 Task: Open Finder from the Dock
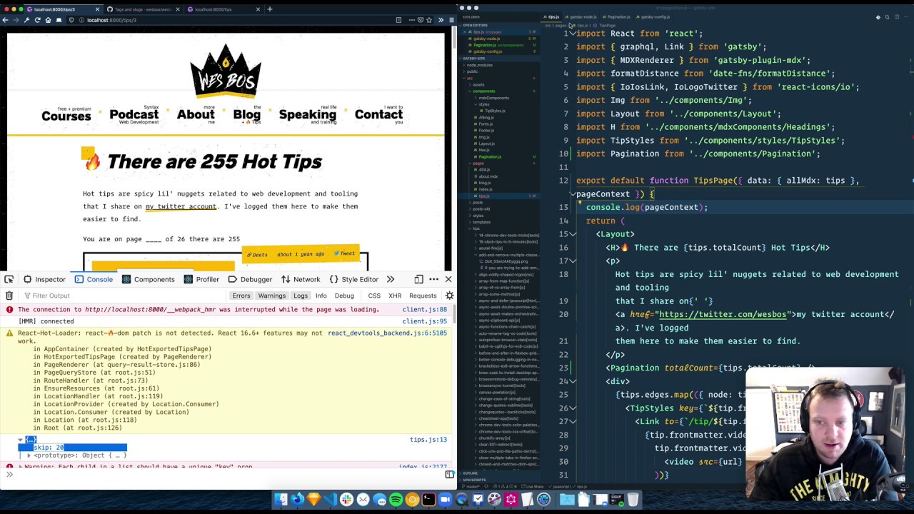281,500
